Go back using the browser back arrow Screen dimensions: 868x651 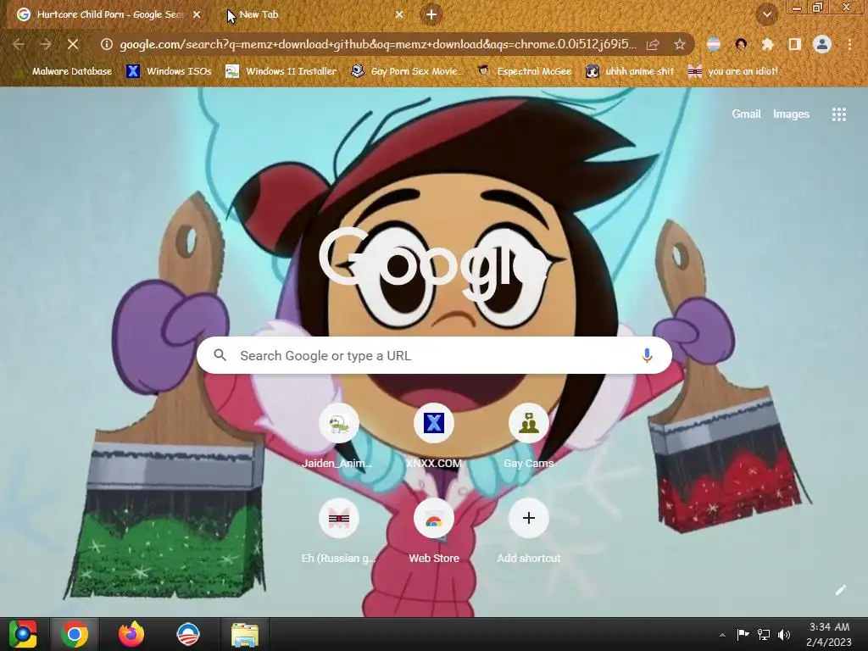click(x=18, y=44)
